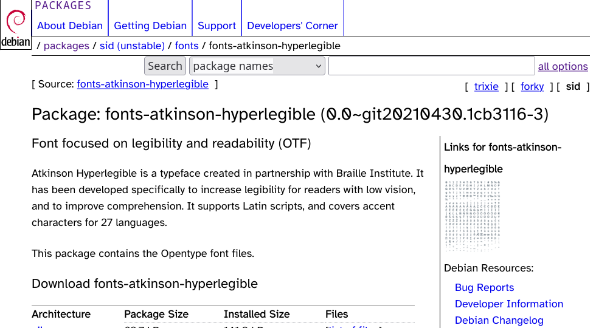Select 'Links for fonts-atkinson-hyperlegible' heading

[x=502, y=158]
